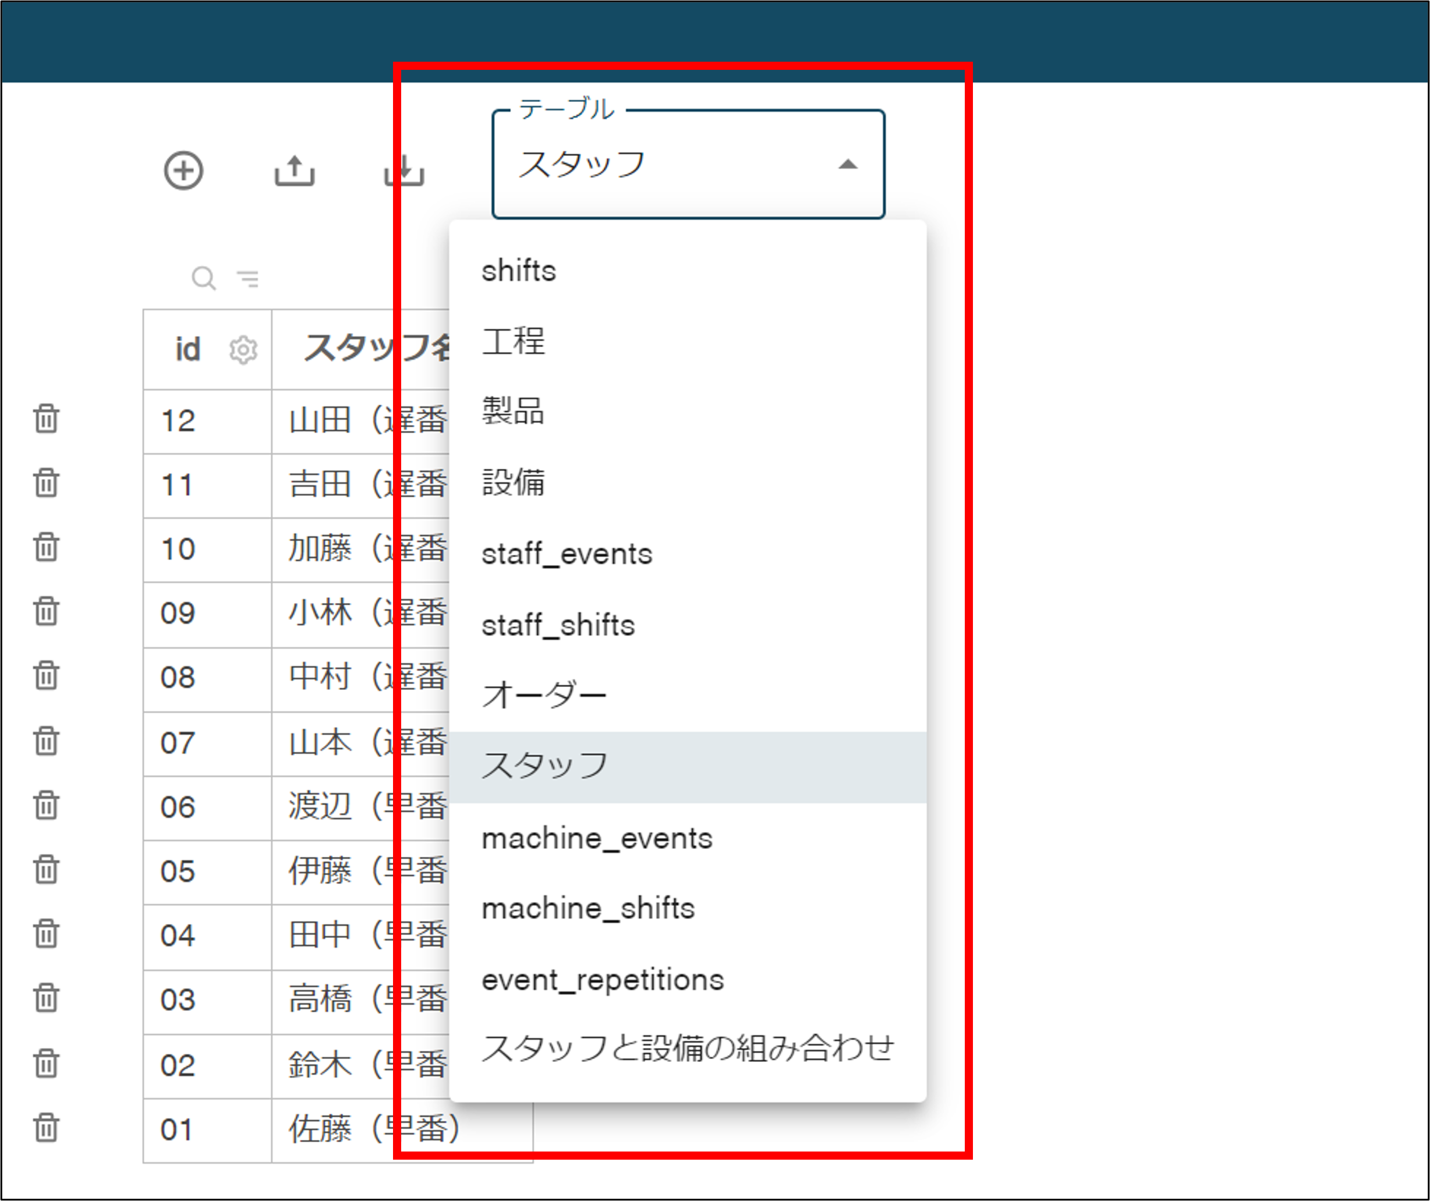Screen dimensions: 1430x1201
Task: Delete row 09 with trash icon
Action: tap(47, 611)
